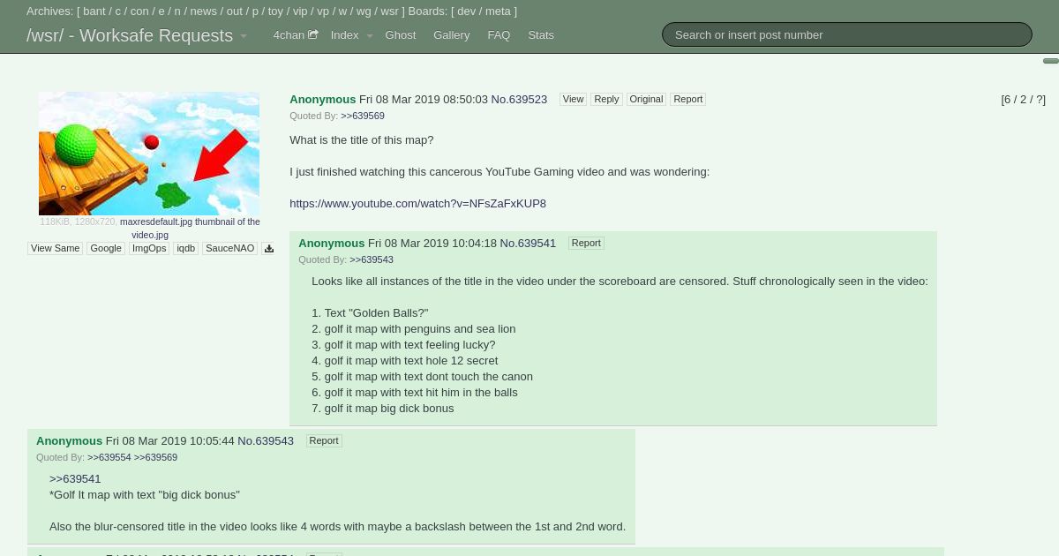Follow the >>639541 quote link in post body
This screenshot has height=556, width=1059.
click(75, 479)
